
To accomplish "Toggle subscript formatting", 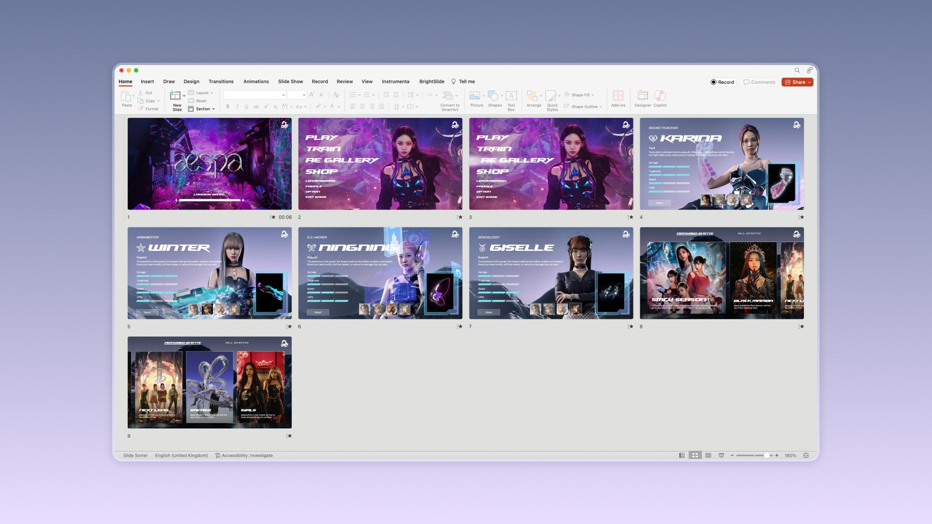I will click(275, 106).
